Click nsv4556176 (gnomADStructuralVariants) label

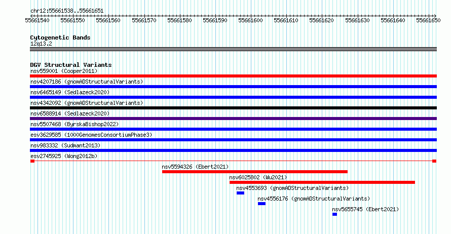[x=314, y=199]
